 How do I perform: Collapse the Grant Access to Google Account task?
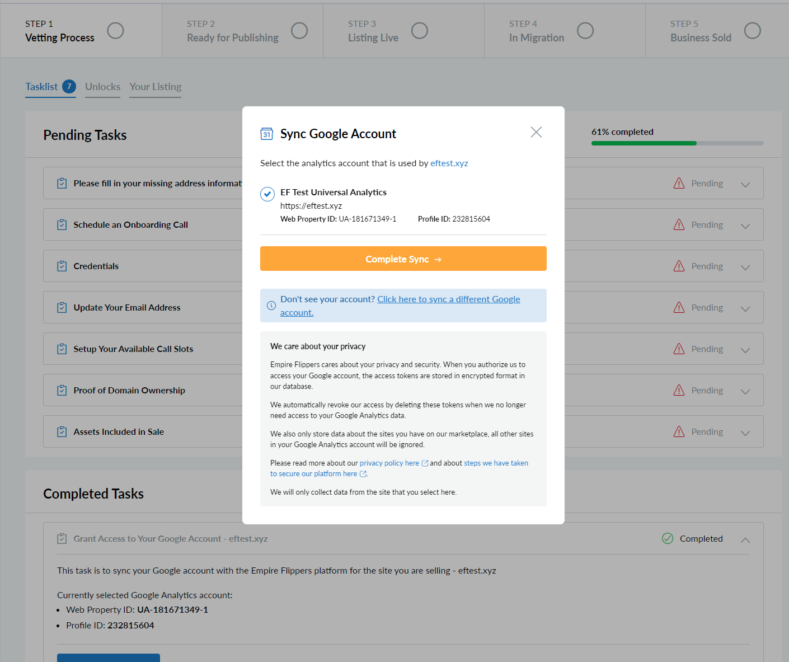(x=745, y=539)
